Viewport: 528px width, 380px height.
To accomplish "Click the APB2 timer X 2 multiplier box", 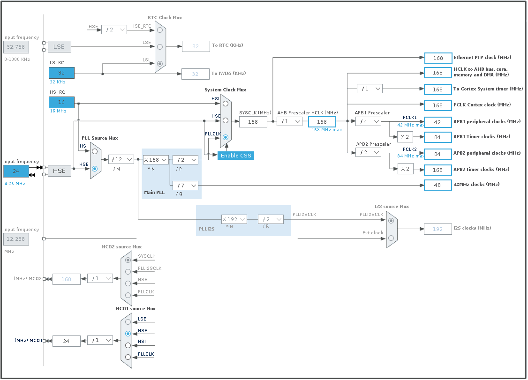I will click(405, 169).
